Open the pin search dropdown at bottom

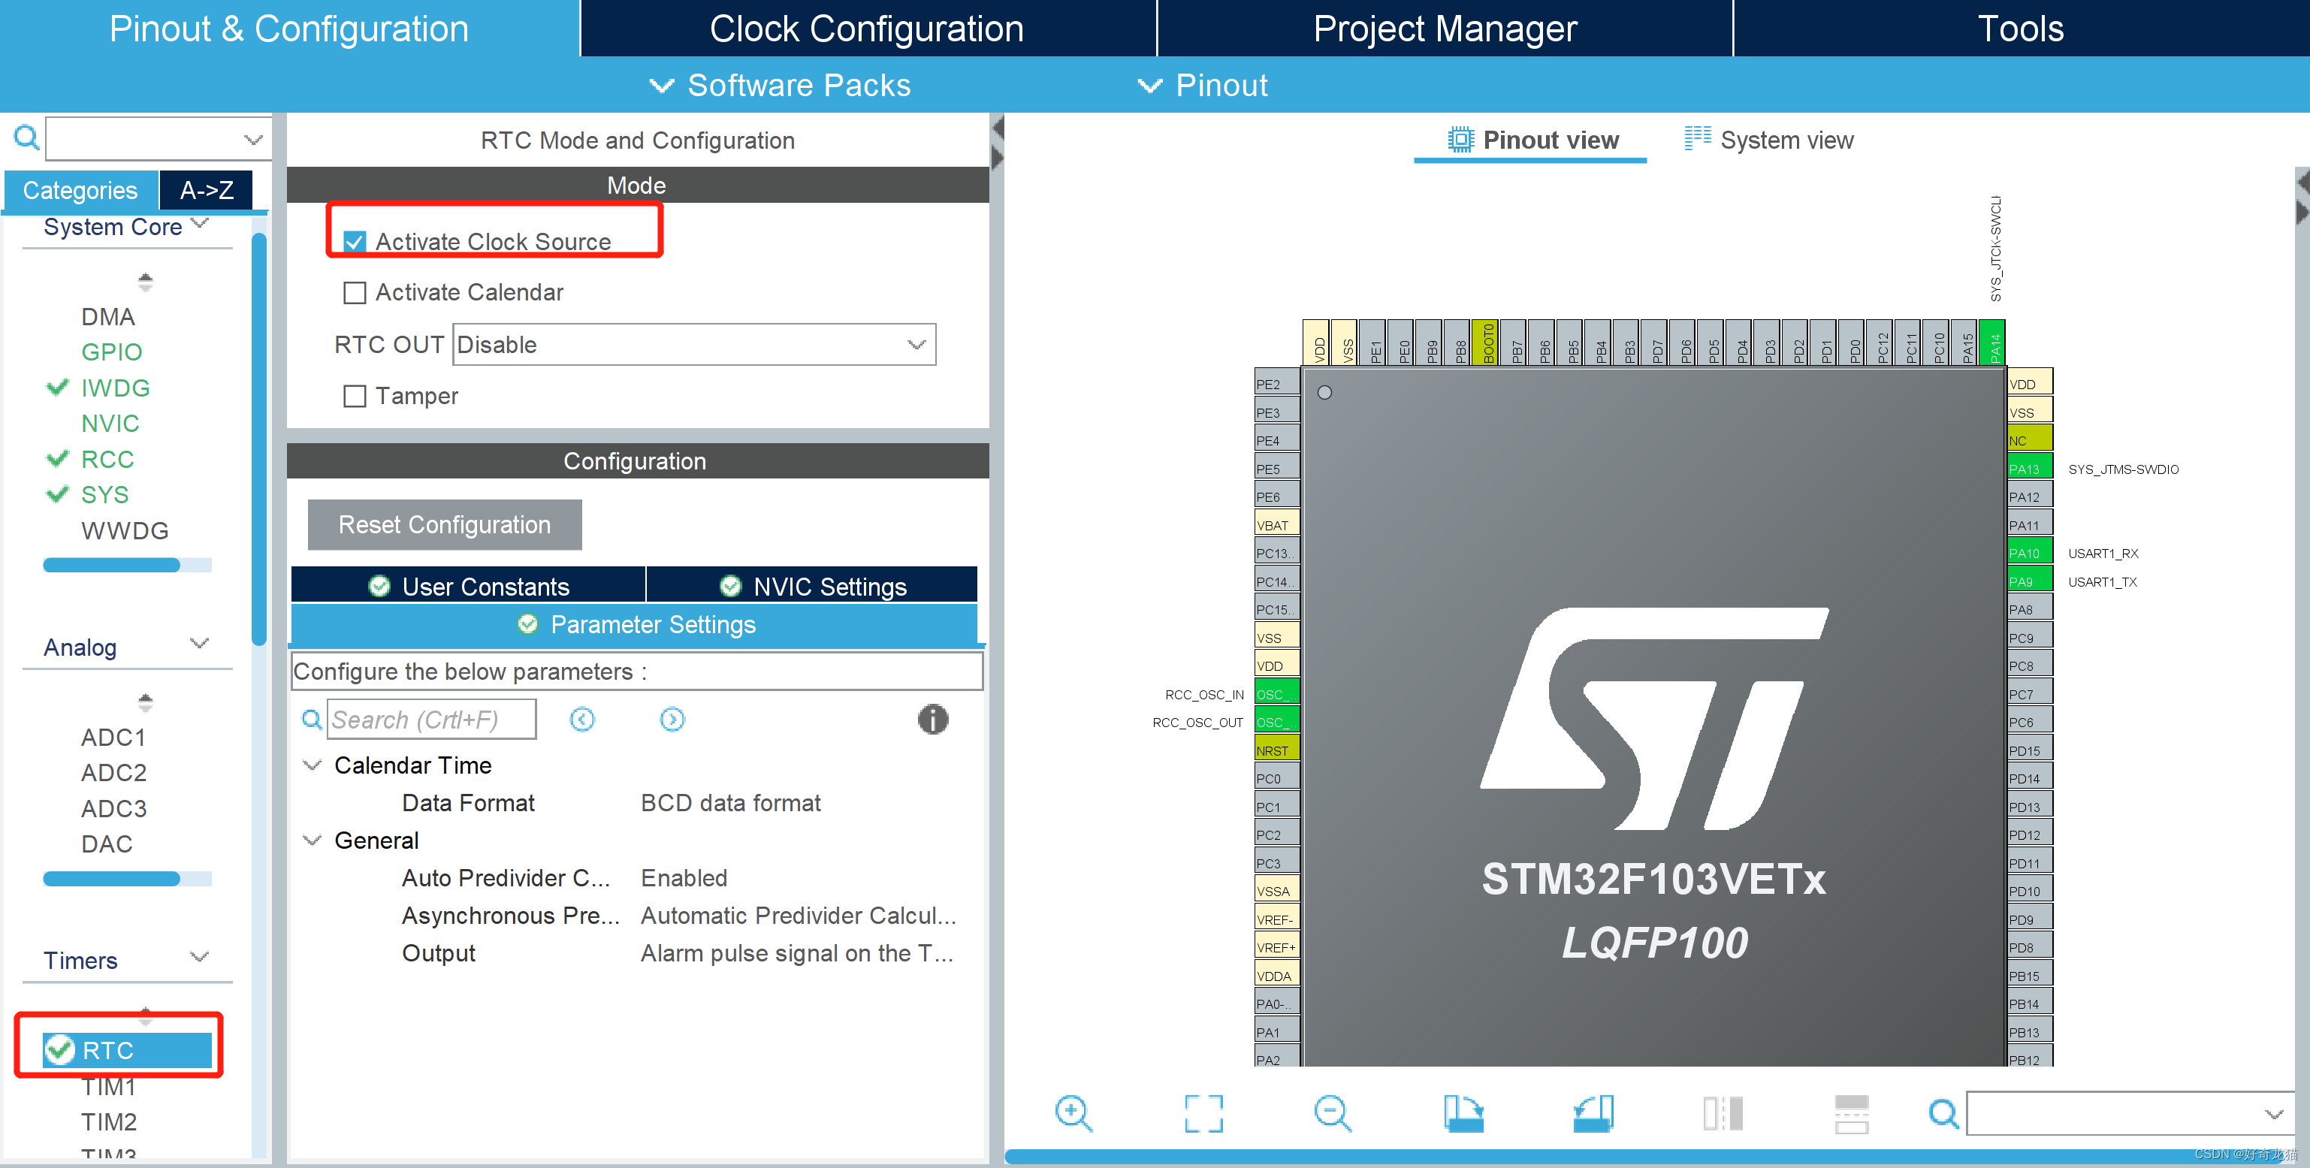click(2273, 1113)
